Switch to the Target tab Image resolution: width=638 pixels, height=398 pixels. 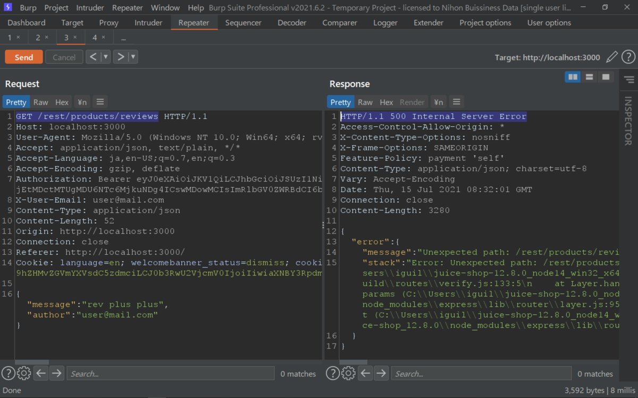[x=72, y=23]
